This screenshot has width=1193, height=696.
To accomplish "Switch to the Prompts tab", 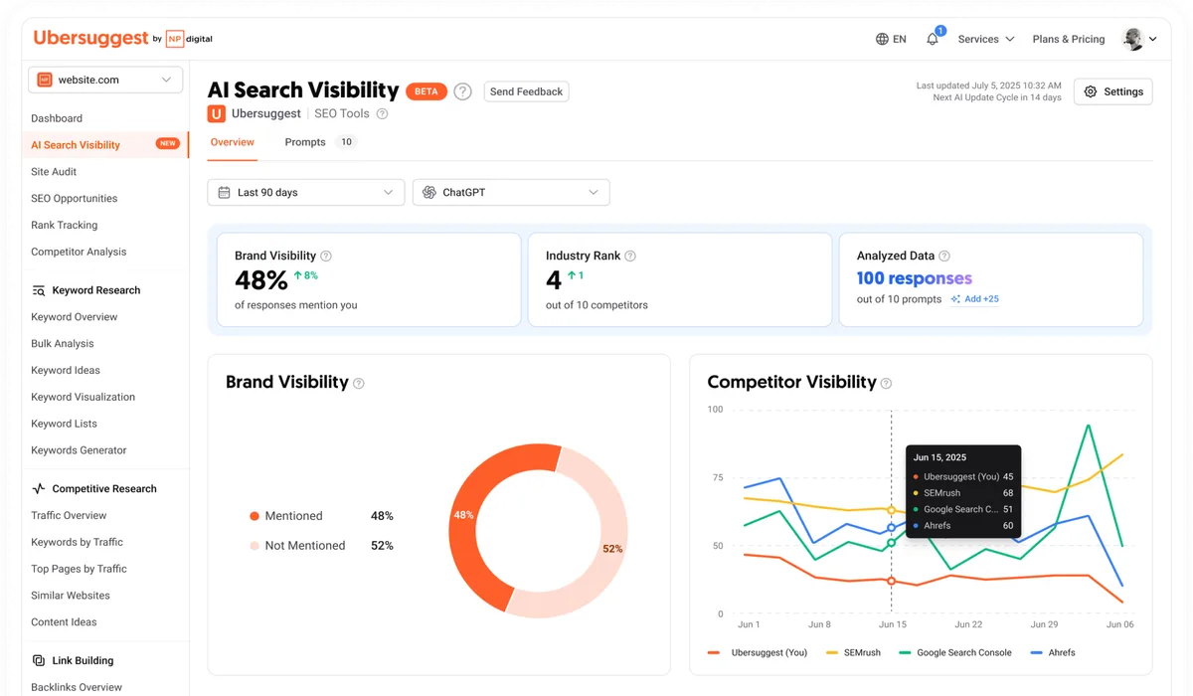I will coord(305,142).
